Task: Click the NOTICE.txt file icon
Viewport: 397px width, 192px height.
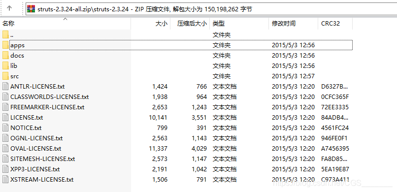Action: (5, 128)
